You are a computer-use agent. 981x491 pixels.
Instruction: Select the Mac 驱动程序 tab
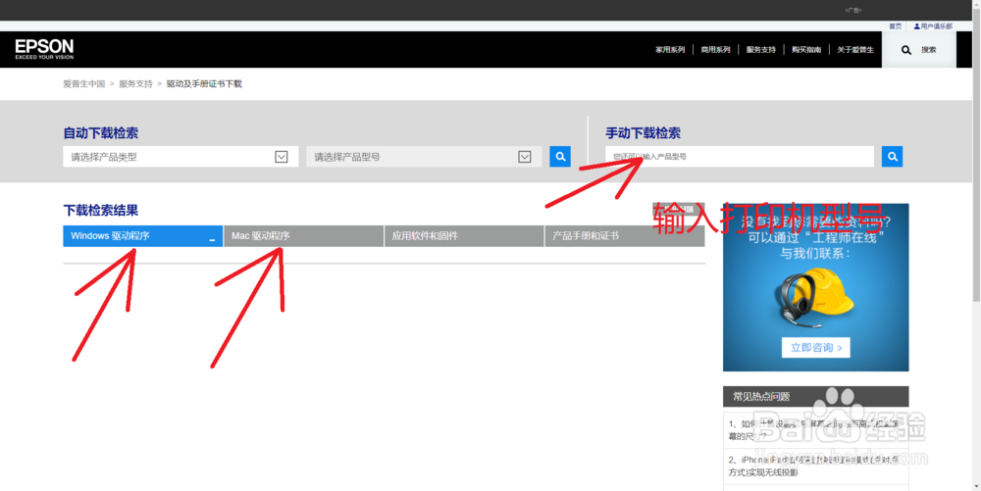[303, 236]
